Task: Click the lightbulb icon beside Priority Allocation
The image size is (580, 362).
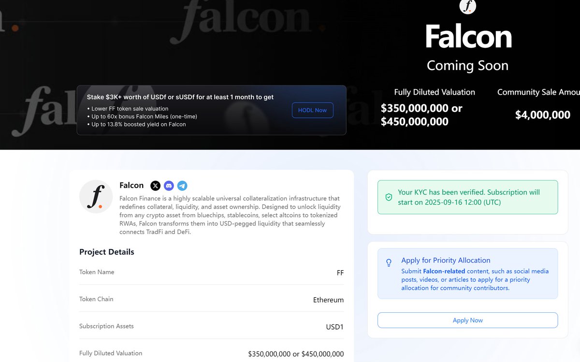Action: (x=389, y=263)
